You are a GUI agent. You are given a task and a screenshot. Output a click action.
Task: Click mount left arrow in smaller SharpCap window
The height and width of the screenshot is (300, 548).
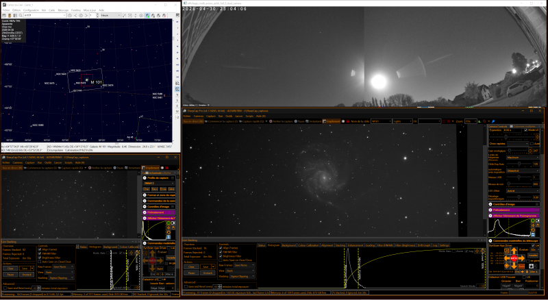tap(145, 260)
